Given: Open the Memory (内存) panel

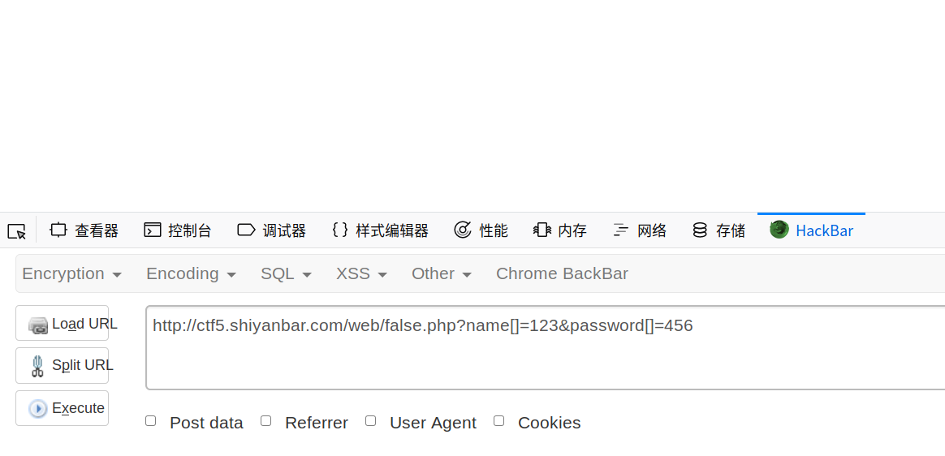Looking at the screenshot, I should click(x=560, y=230).
